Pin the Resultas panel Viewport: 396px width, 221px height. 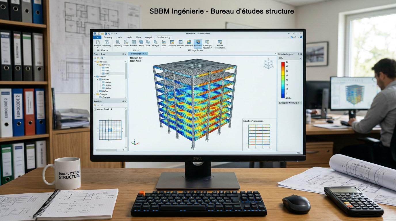point(123,101)
